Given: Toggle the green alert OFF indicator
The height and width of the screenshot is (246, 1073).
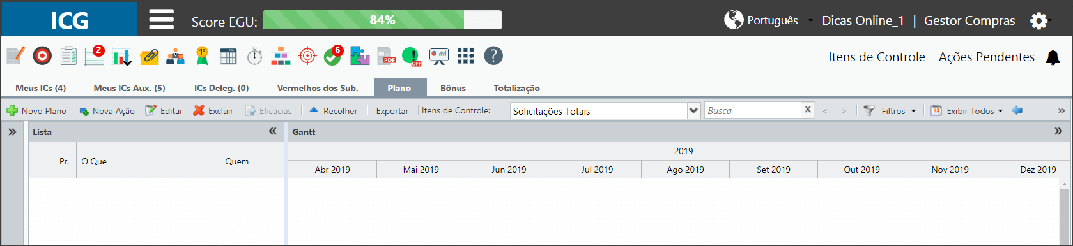Looking at the screenshot, I should [x=412, y=56].
